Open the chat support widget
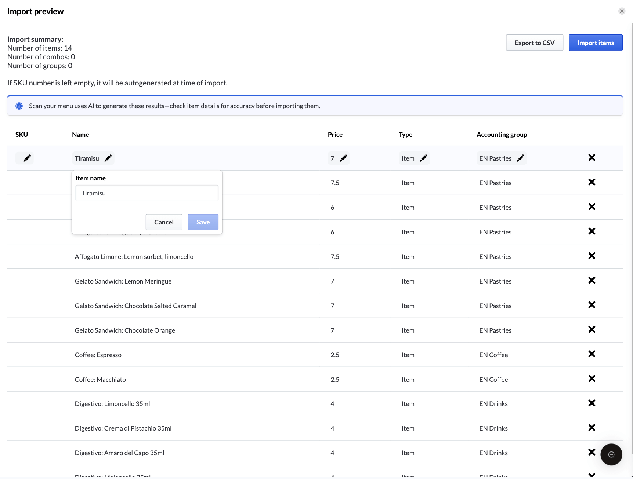This screenshot has width=633, height=479. click(x=611, y=454)
